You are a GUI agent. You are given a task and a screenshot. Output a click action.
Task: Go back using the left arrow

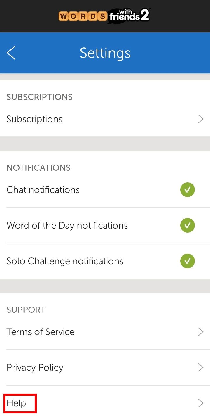coord(11,53)
